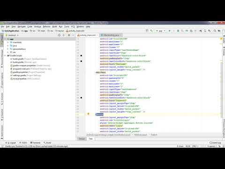Open the app run configuration dropdown
225x169 pixels.
pos(161,31)
